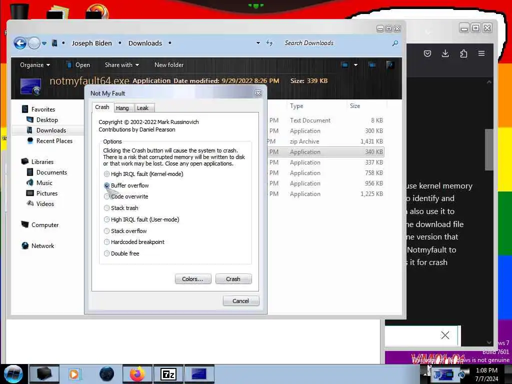Screen dimensions: 512x384
Task: Choose the Stack overflow radio option
Action: tap(106, 231)
